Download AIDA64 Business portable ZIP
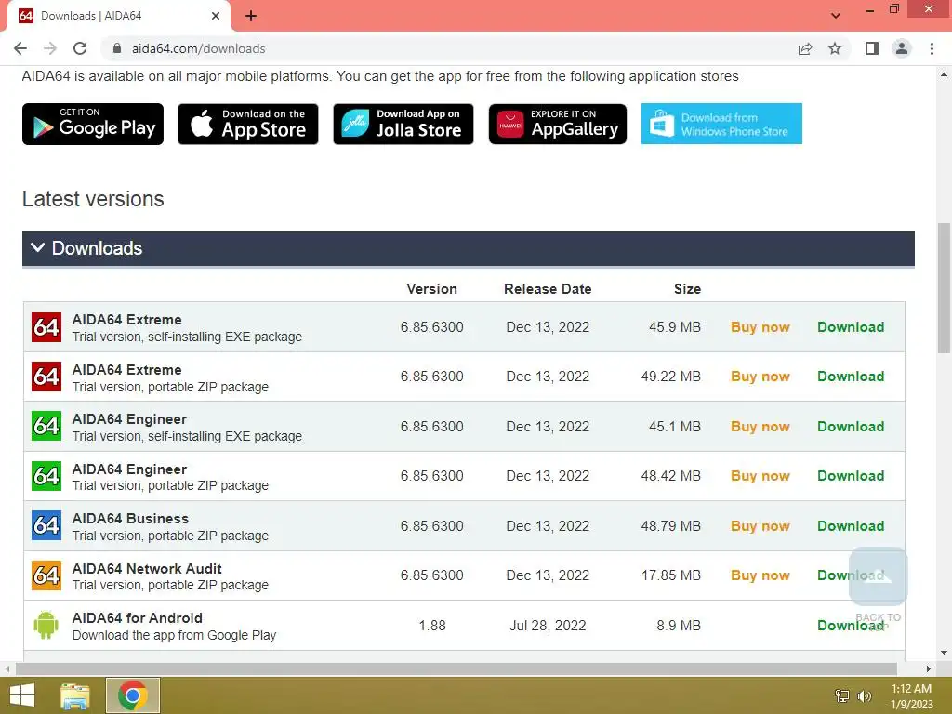The image size is (952, 714). point(851,526)
